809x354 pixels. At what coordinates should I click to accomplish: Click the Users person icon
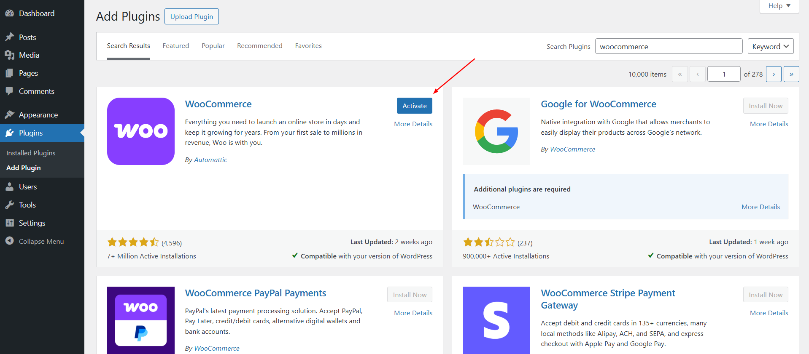[x=10, y=187]
